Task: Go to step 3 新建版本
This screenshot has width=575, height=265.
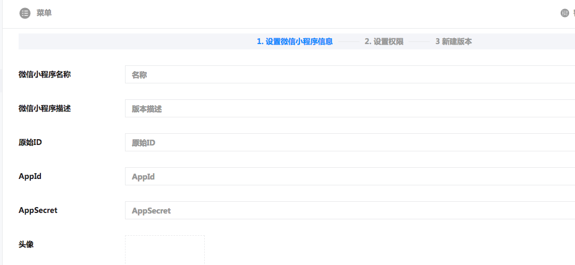Action: tap(454, 41)
